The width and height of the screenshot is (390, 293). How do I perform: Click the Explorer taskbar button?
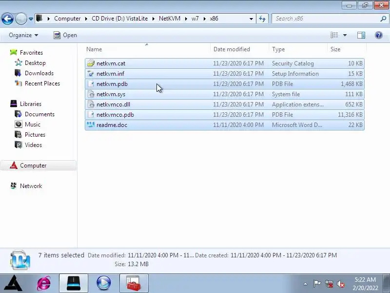74,283
